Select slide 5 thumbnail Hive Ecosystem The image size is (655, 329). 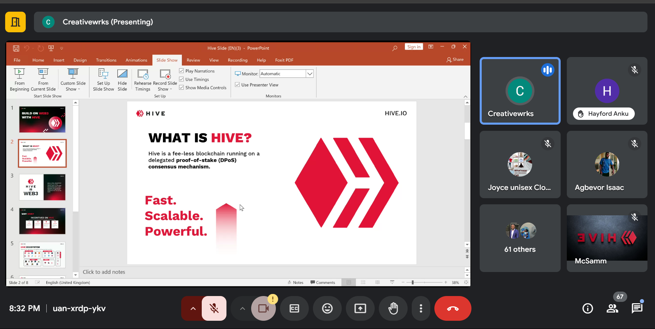pos(42,255)
